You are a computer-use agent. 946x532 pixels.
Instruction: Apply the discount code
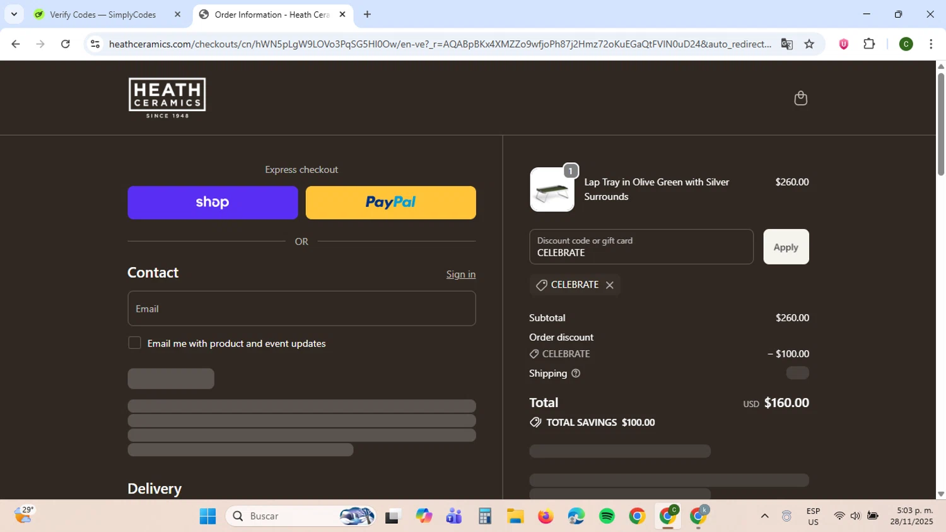tap(786, 247)
